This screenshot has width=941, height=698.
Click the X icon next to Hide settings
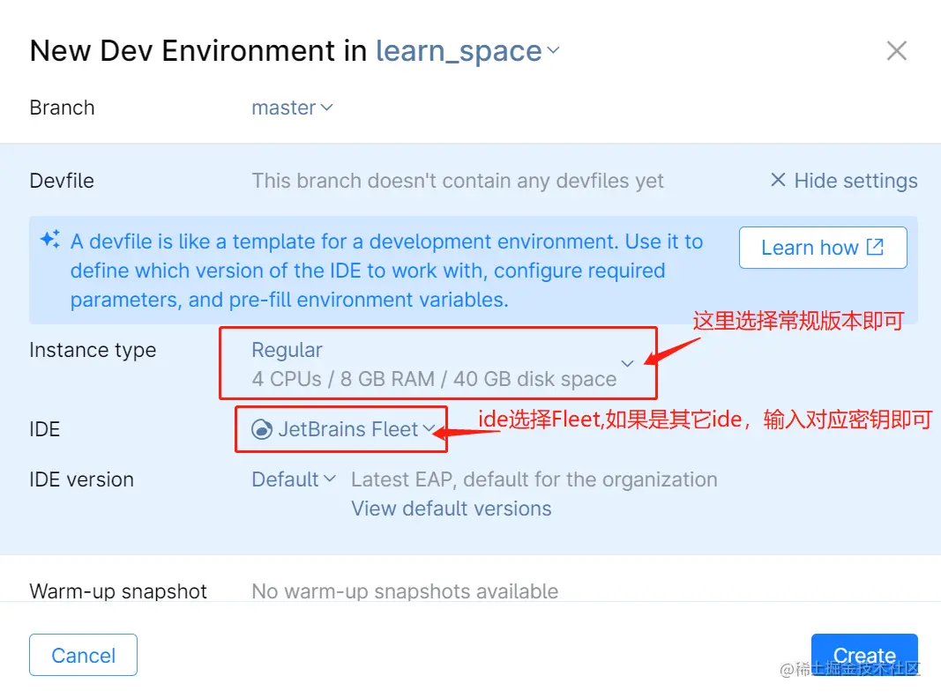tap(777, 180)
